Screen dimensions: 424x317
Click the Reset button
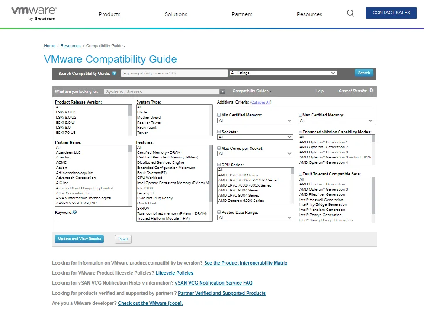[123, 239]
